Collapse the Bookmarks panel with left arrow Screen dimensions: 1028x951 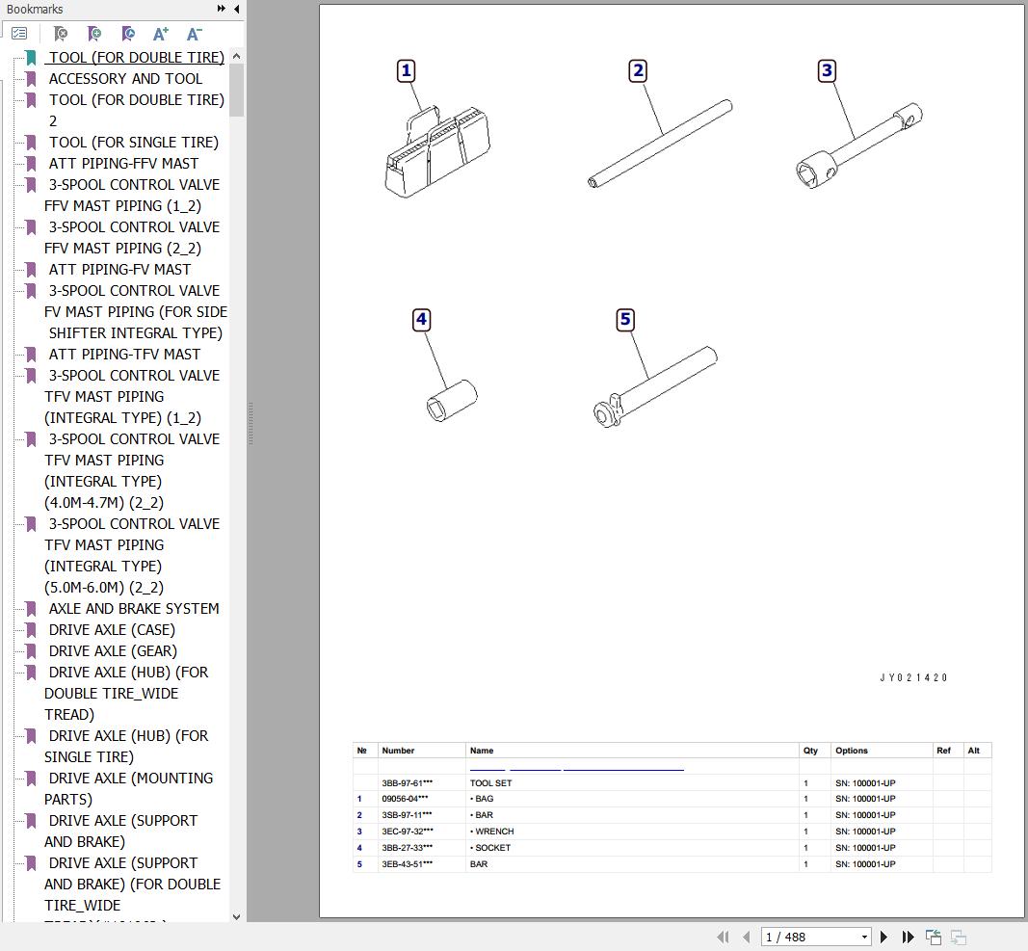click(237, 9)
